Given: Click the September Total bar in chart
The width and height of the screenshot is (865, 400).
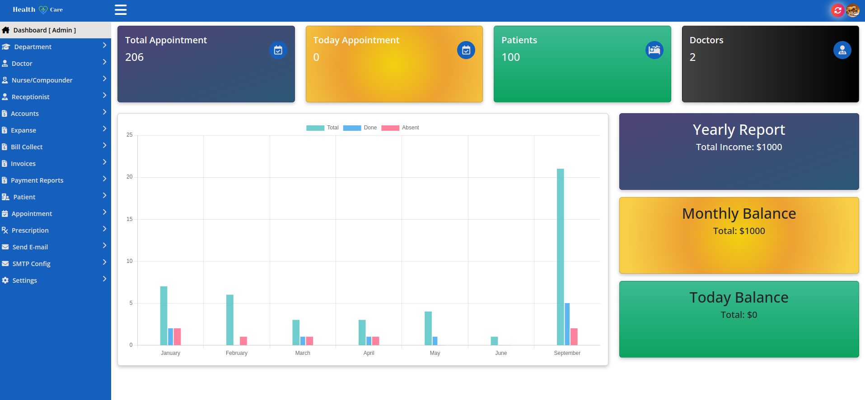Looking at the screenshot, I should [561, 257].
